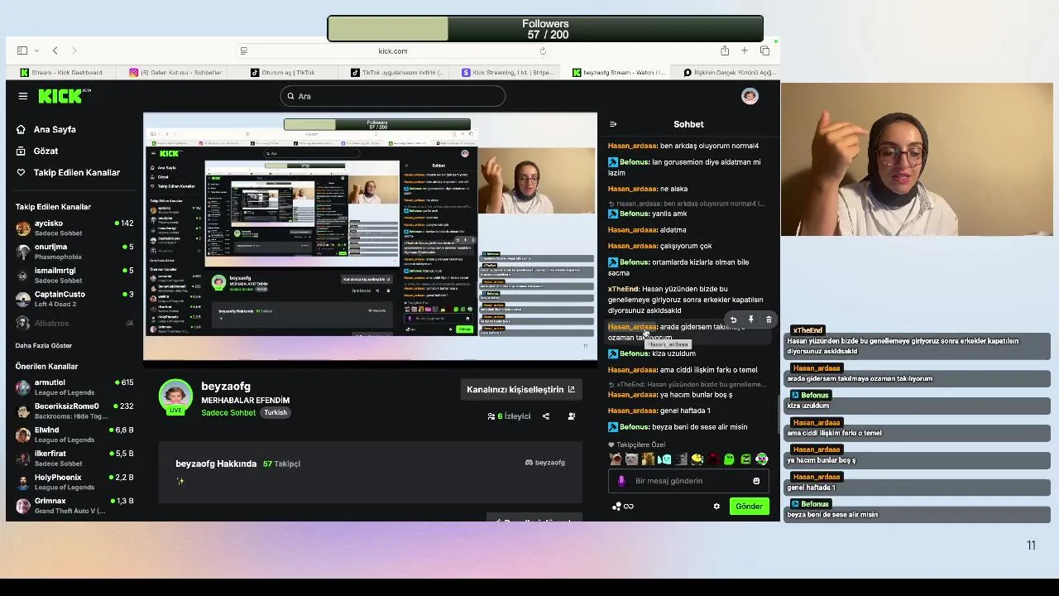Viewport: 1059px width, 596px height.
Task: Click xTheEnd username in chat
Action: point(623,290)
